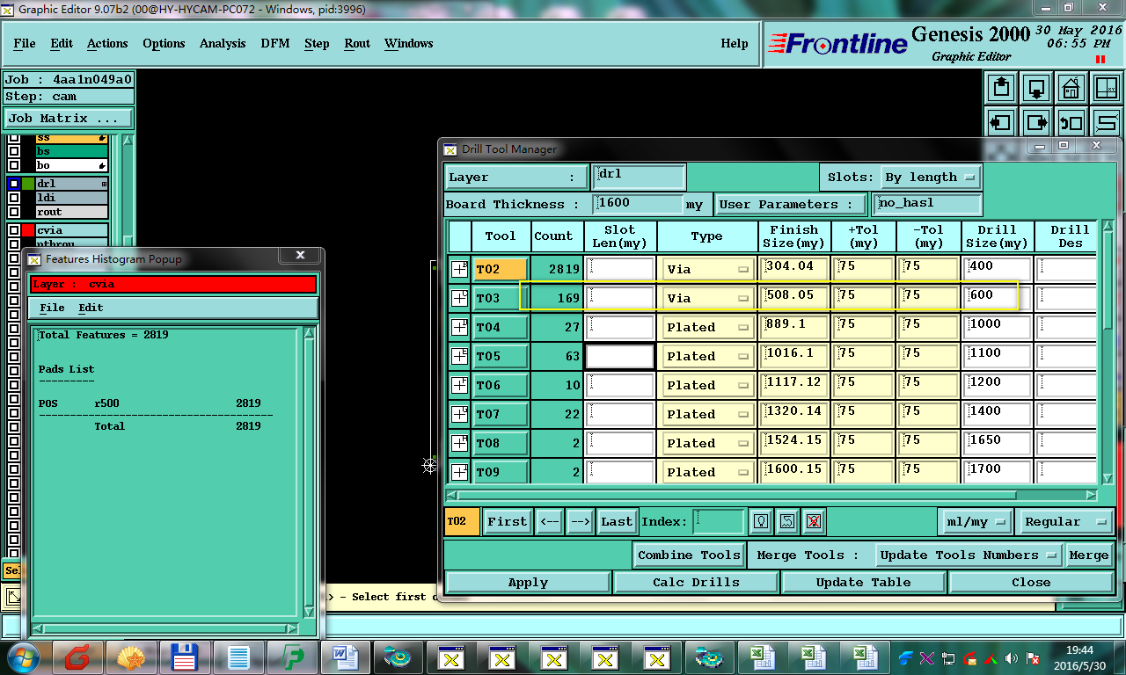Toggle the checkbox for layer rout
1126x675 pixels.
[13, 212]
